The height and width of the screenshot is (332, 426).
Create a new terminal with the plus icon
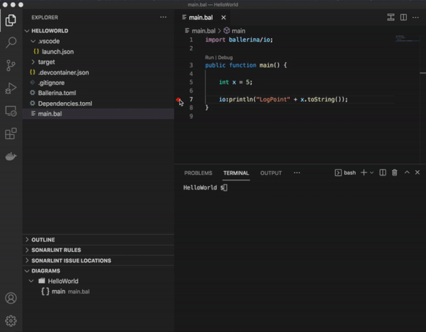pyautogui.click(x=363, y=172)
